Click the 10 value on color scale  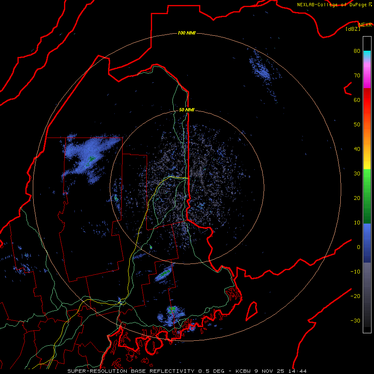(357, 223)
